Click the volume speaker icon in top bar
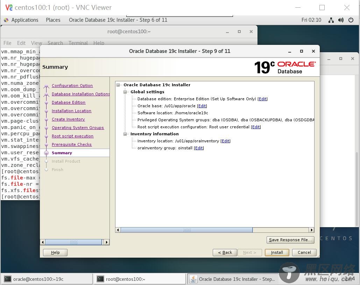360x285 pixels. pos(341,20)
